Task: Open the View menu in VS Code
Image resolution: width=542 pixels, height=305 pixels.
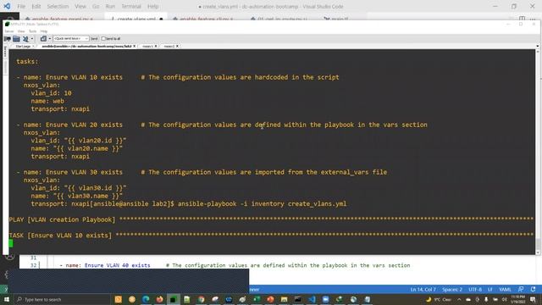Action: coord(80,6)
